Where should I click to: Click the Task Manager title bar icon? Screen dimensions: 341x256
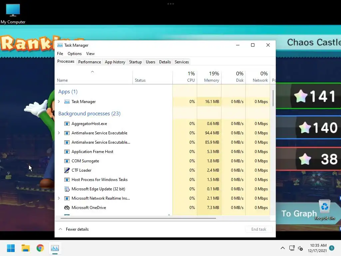pyautogui.click(x=60, y=45)
